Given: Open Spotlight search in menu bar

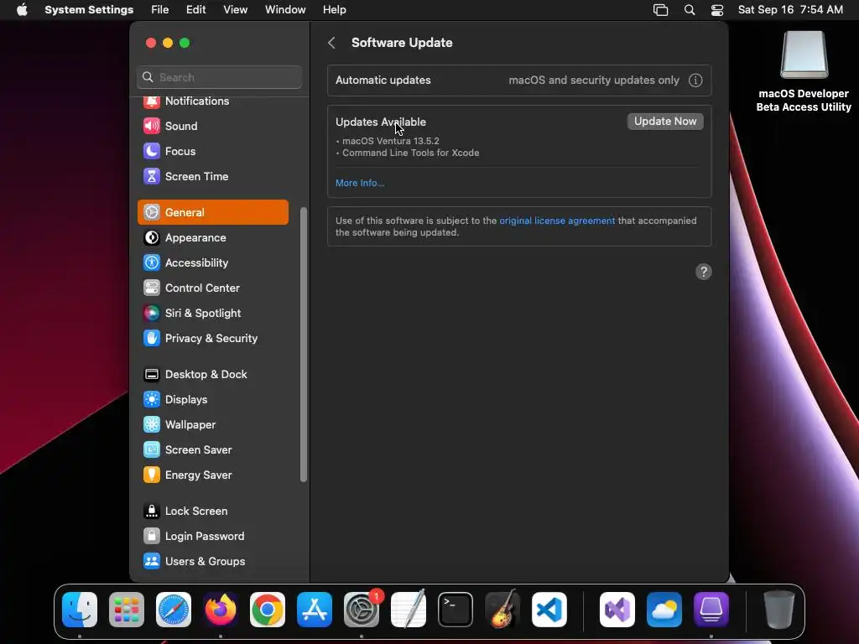Looking at the screenshot, I should pos(690,10).
